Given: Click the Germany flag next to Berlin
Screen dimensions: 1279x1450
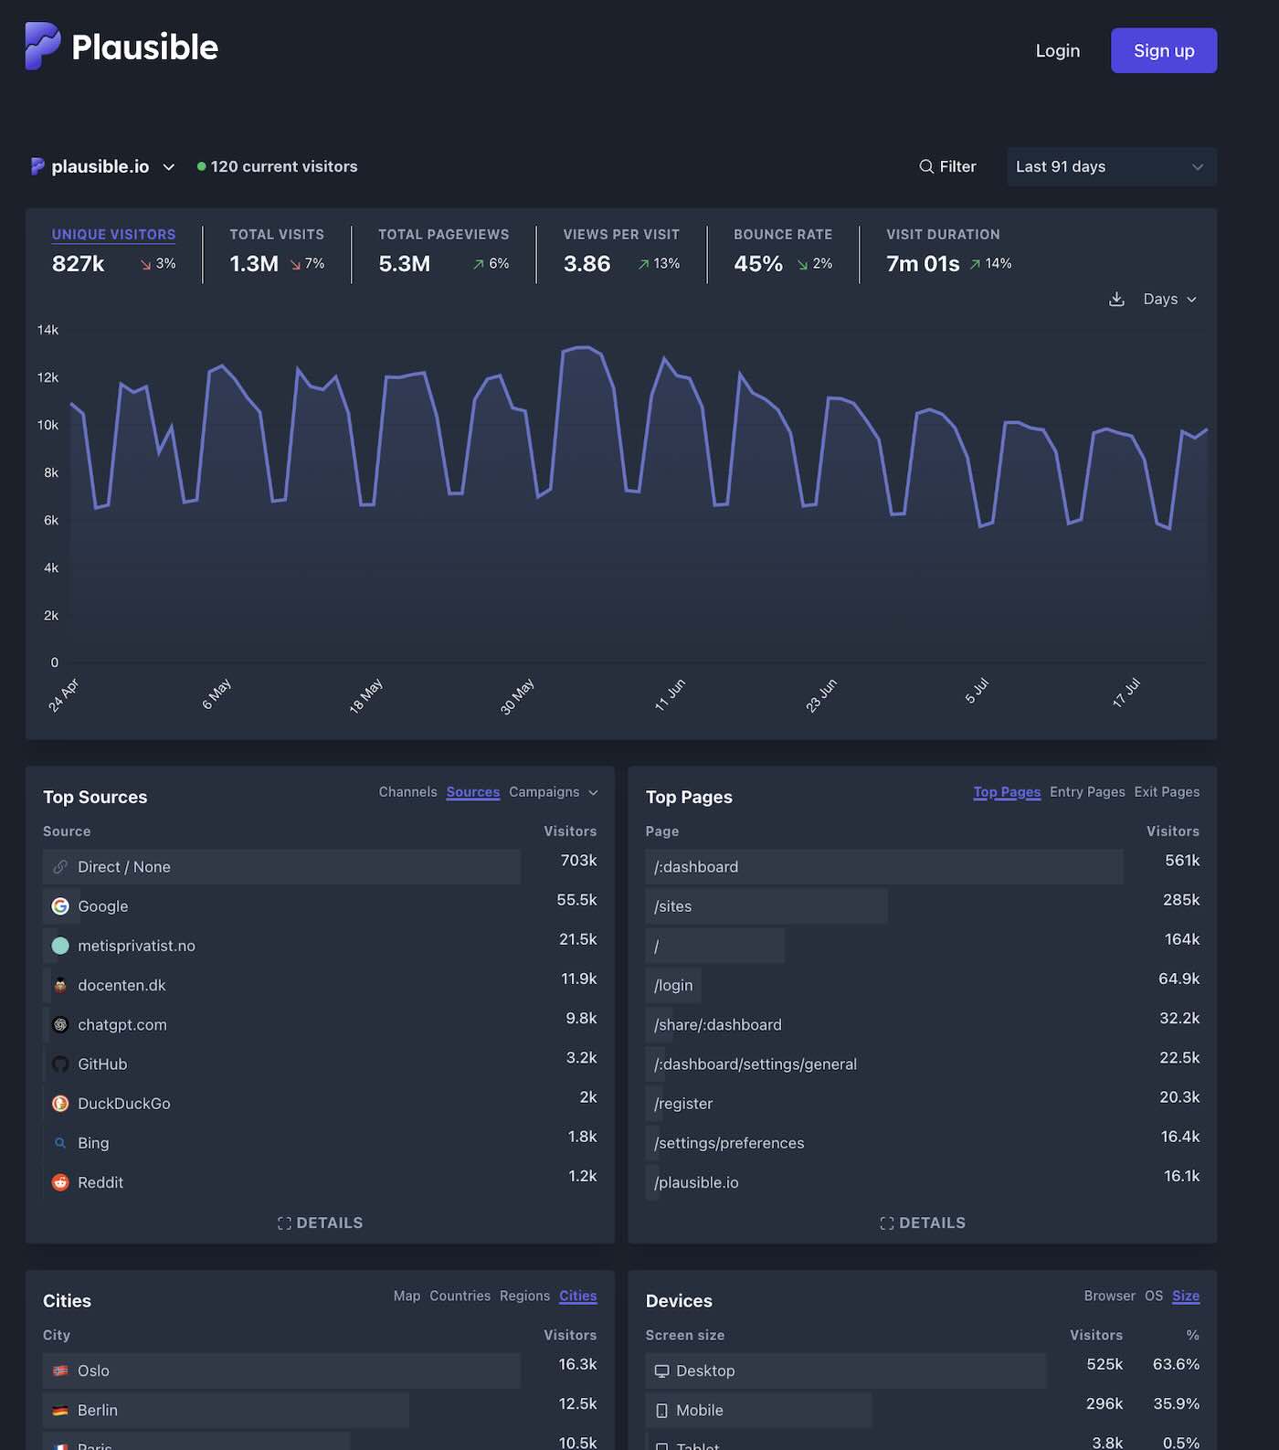Looking at the screenshot, I should 60,1410.
